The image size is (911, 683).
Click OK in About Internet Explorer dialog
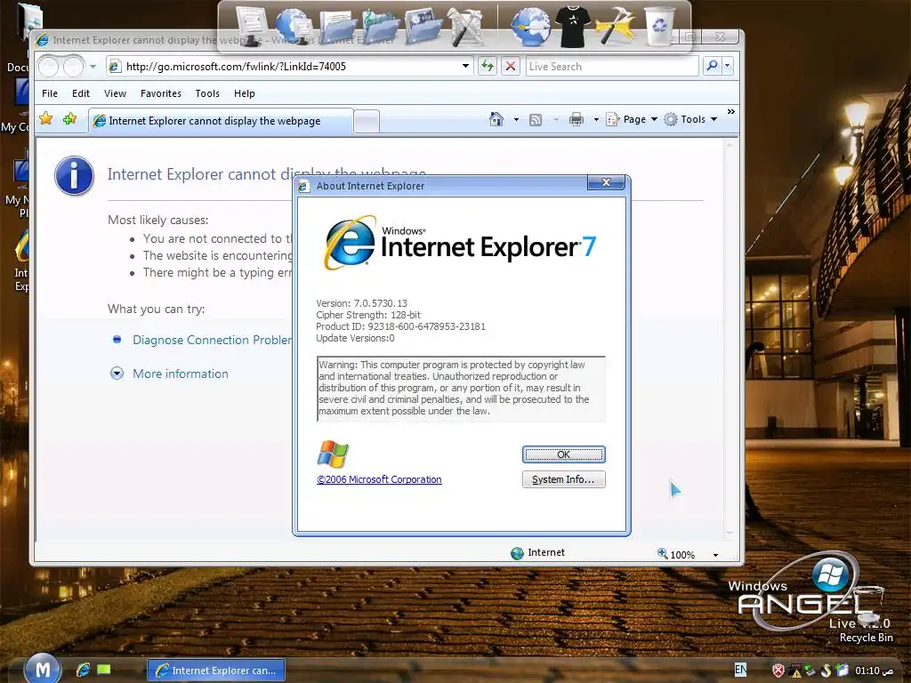click(563, 454)
